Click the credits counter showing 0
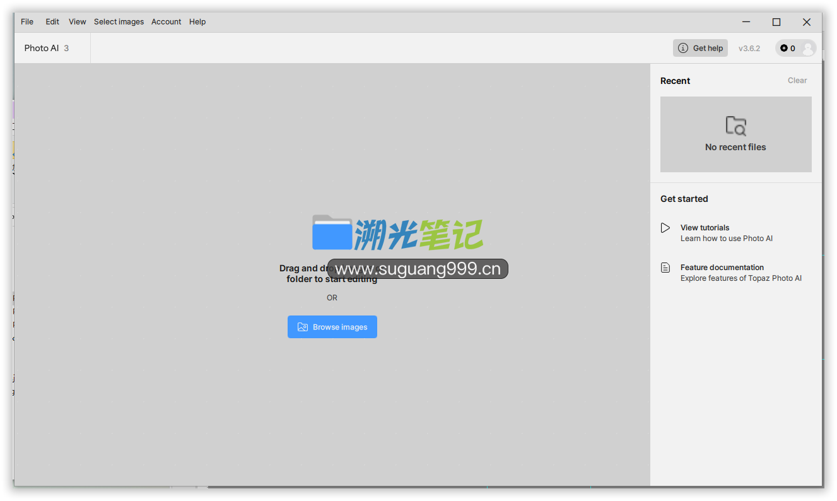The height and width of the screenshot is (501, 837). click(x=788, y=48)
